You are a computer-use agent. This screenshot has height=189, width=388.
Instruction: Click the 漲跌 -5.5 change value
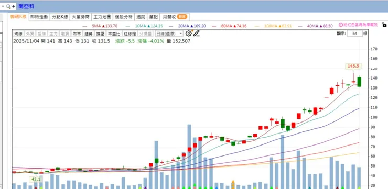point(125,41)
